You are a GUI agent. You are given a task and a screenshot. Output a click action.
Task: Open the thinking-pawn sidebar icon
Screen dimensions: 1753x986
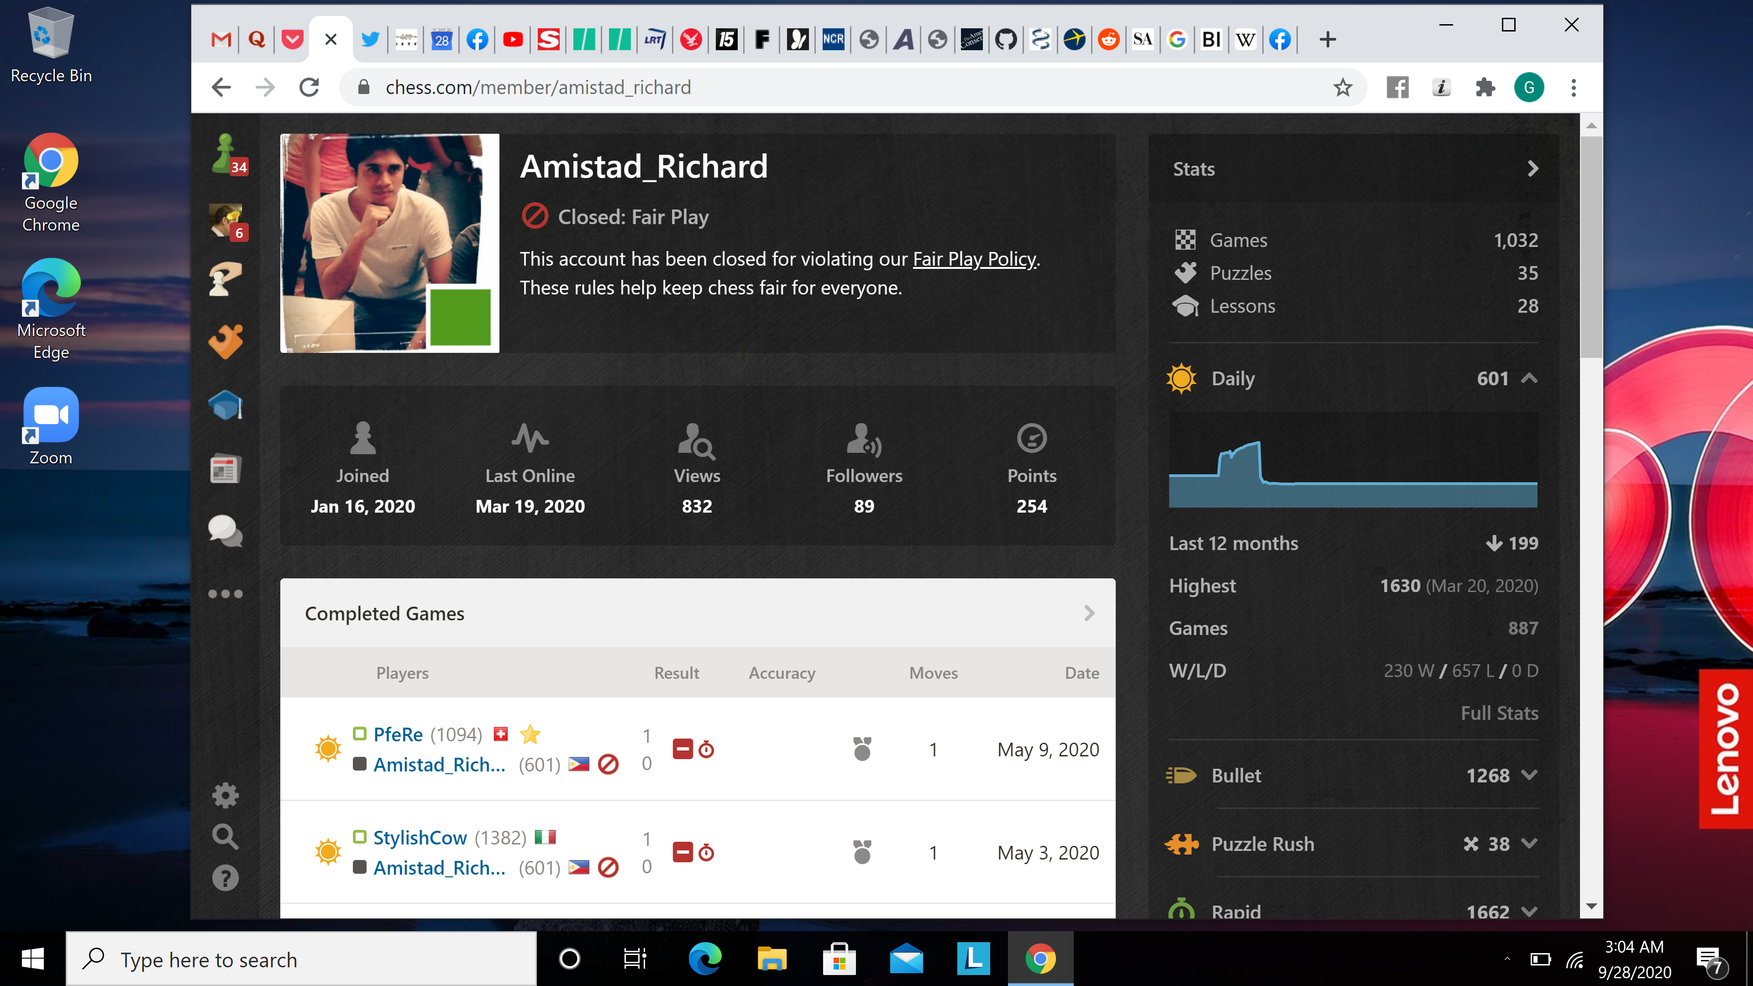pyautogui.click(x=225, y=279)
